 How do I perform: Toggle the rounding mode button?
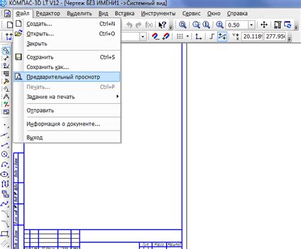[222, 37]
